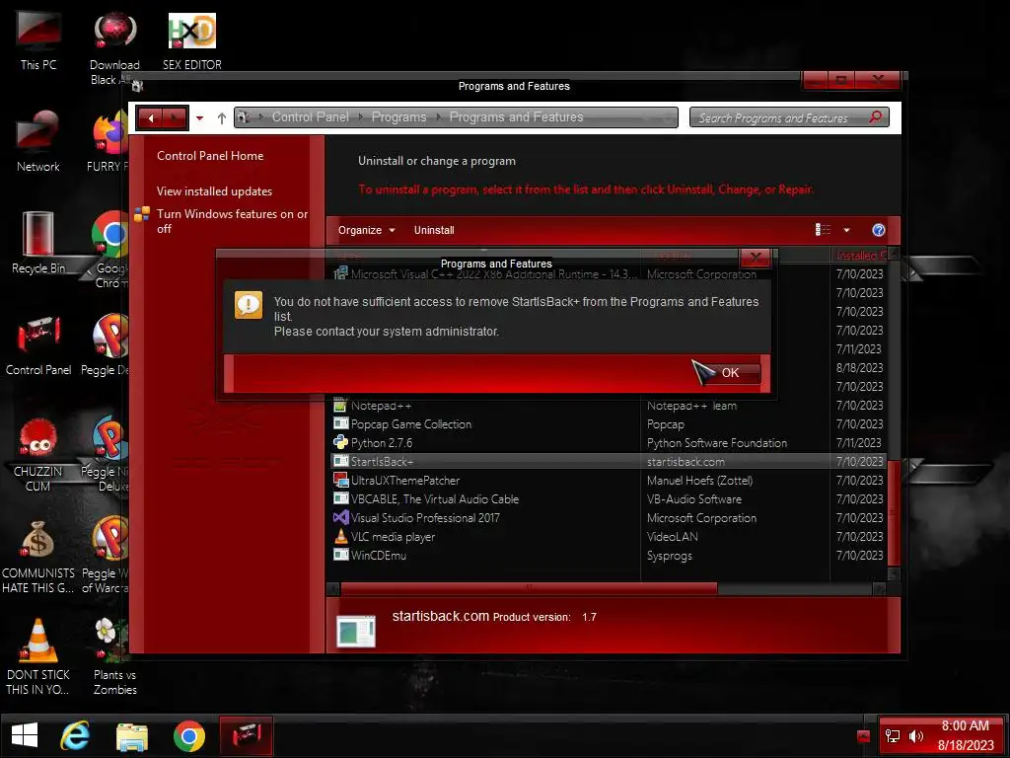Click the warning icon in the dialog

(x=249, y=305)
